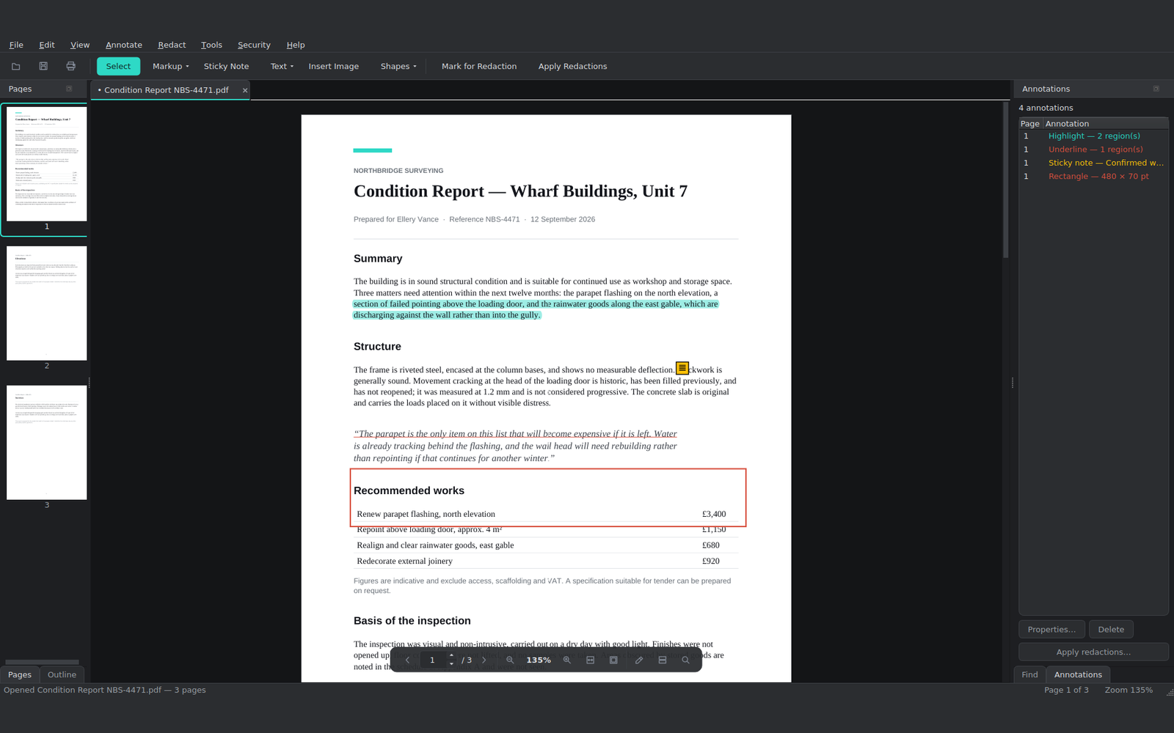Switch to the Find tab
Image resolution: width=1174 pixels, height=733 pixels.
click(x=1029, y=674)
